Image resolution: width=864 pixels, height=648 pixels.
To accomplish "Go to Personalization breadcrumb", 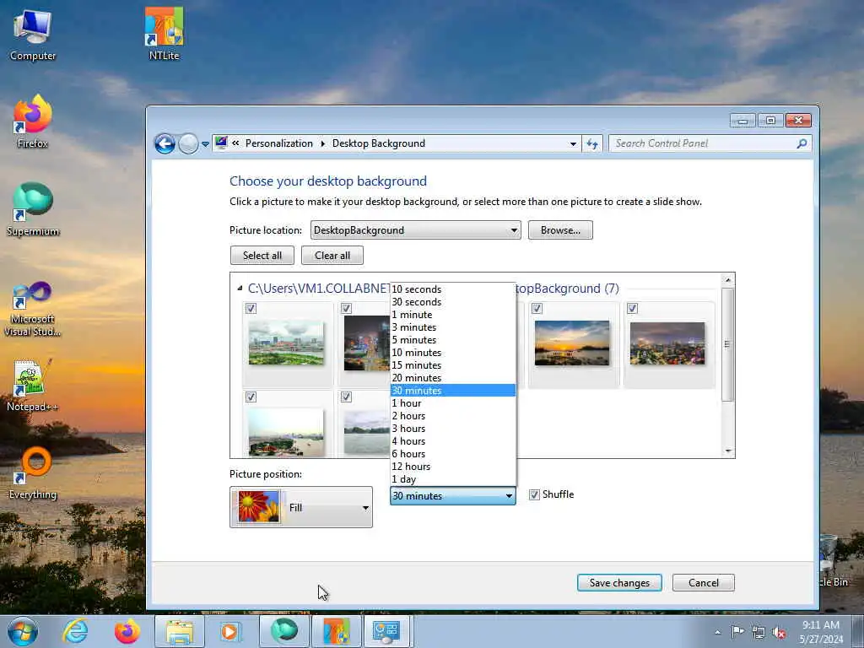I will (278, 143).
